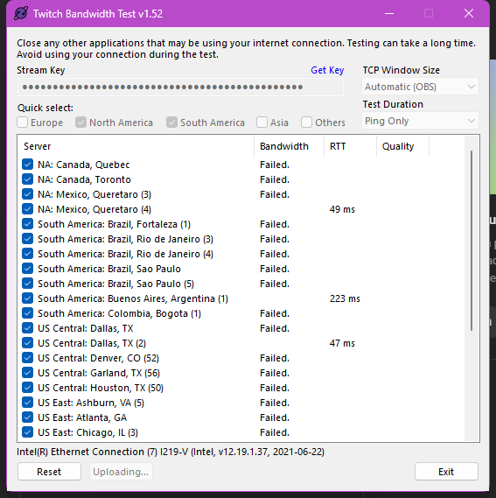Select the 47 ms RTT value
The height and width of the screenshot is (498, 496).
pos(342,343)
